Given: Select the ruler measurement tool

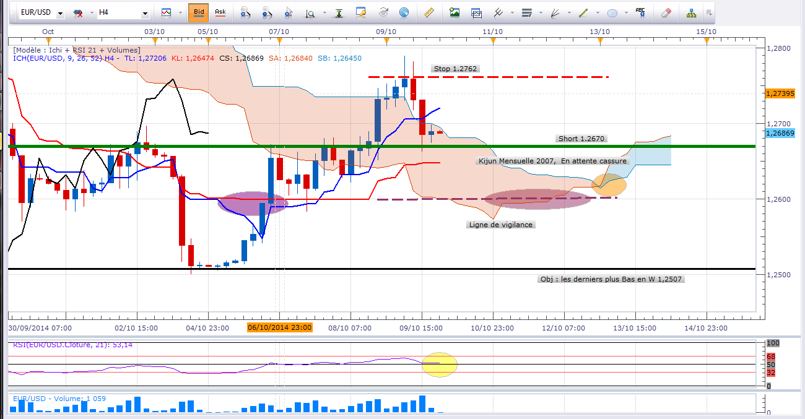Looking at the screenshot, I should (x=428, y=12).
